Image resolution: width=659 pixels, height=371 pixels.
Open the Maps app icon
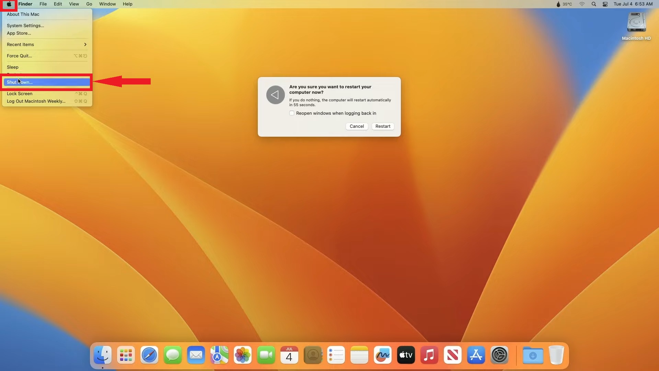[x=219, y=355]
